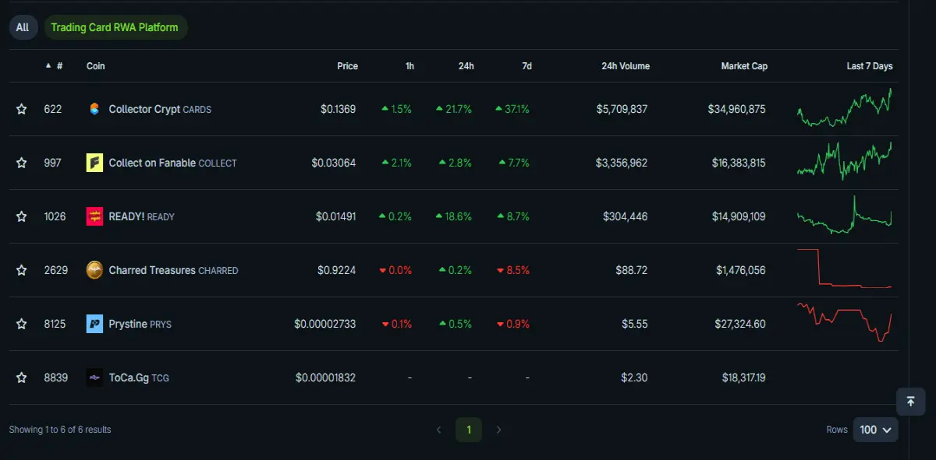Image resolution: width=936 pixels, height=460 pixels.
Task: Toggle favorite star for ToCa.Gg
Action: click(x=22, y=378)
